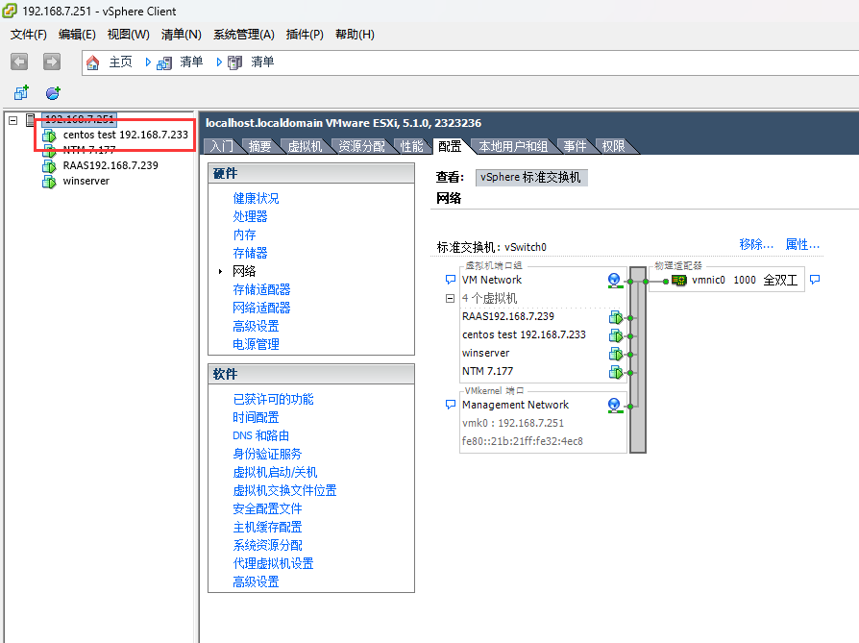
Task: Open 内存 hardware link
Action: 244,235
